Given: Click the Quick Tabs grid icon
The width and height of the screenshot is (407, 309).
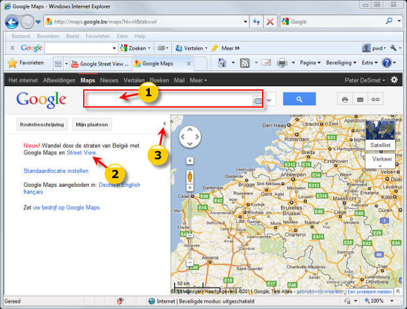Looking at the screenshot, I should pos(58,64).
